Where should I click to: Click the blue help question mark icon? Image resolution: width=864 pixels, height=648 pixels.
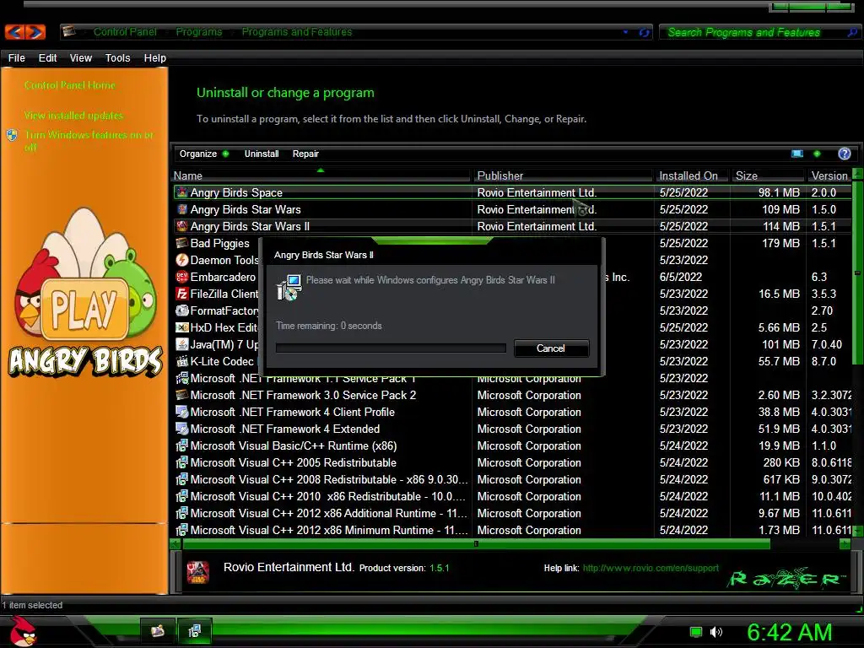[844, 154]
